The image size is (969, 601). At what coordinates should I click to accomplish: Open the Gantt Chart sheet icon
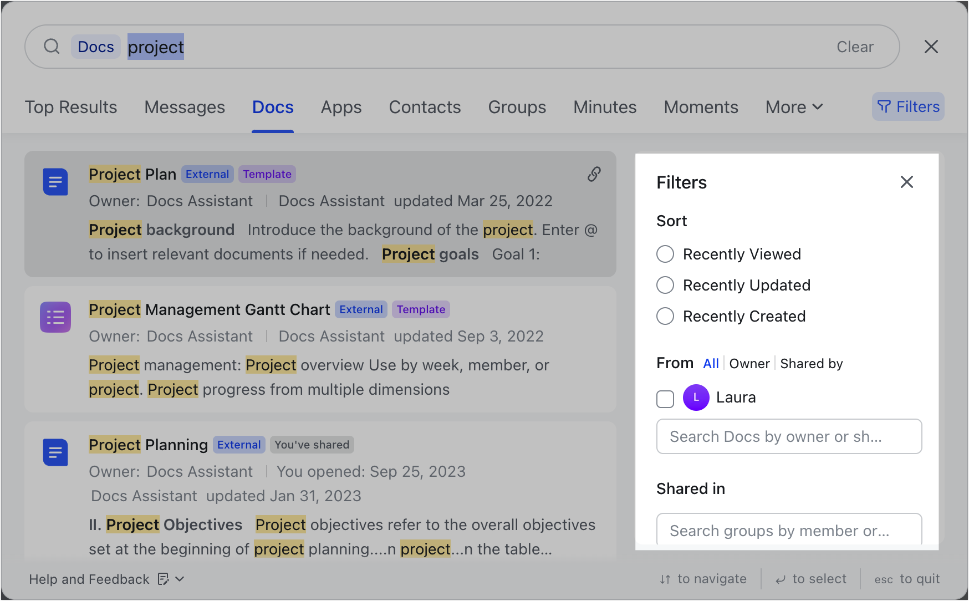[x=55, y=317]
